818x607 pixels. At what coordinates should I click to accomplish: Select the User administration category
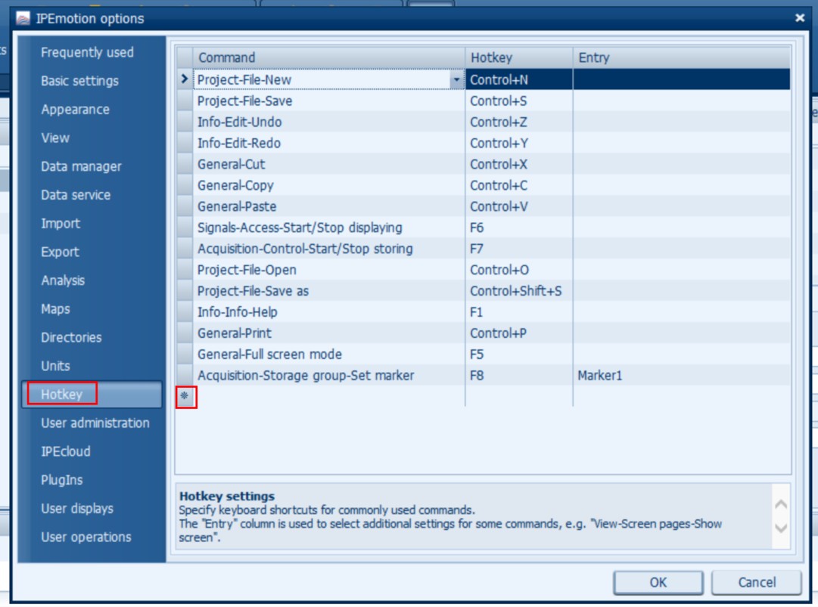click(95, 423)
